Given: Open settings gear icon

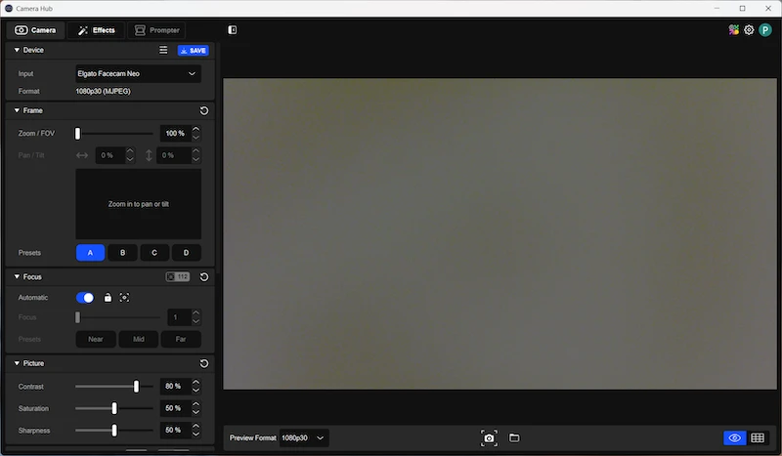Looking at the screenshot, I should click(x=749, y=30).
